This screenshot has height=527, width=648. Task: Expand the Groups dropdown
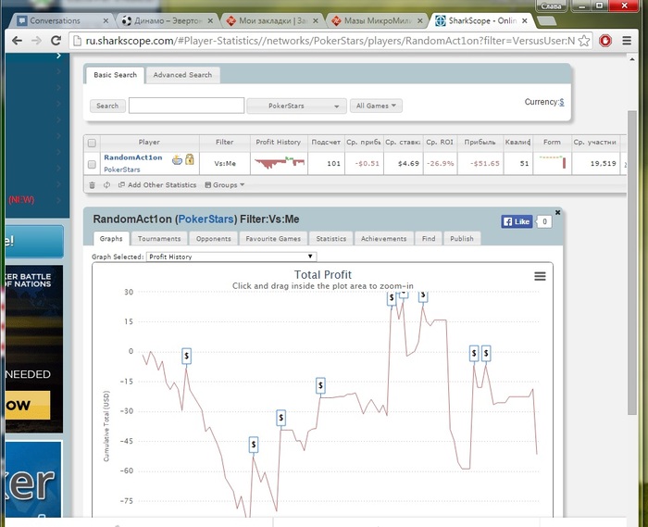pos(225,185)
